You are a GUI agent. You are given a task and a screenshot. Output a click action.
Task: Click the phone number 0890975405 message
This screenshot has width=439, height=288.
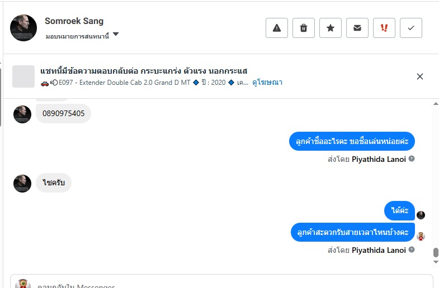[63, 114]
